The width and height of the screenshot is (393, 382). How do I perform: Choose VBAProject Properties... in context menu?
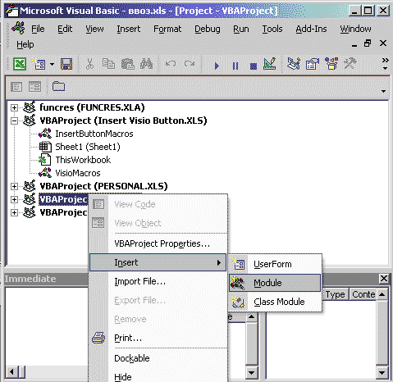162,243
